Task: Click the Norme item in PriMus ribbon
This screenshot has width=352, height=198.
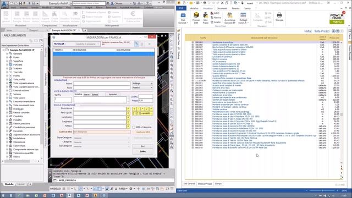Action: [216, 18]
